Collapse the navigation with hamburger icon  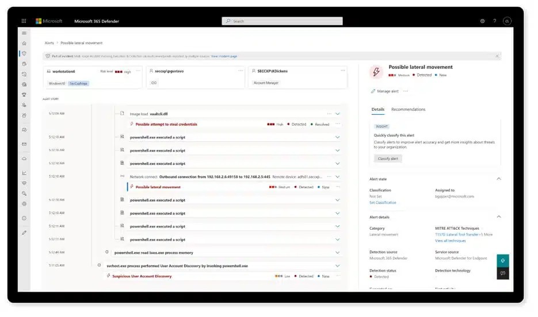click(24, 33)
